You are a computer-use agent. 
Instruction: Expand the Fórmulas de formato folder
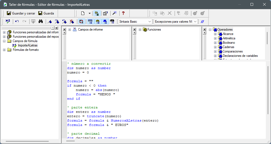pyautogui.click(x=4, y=50)
